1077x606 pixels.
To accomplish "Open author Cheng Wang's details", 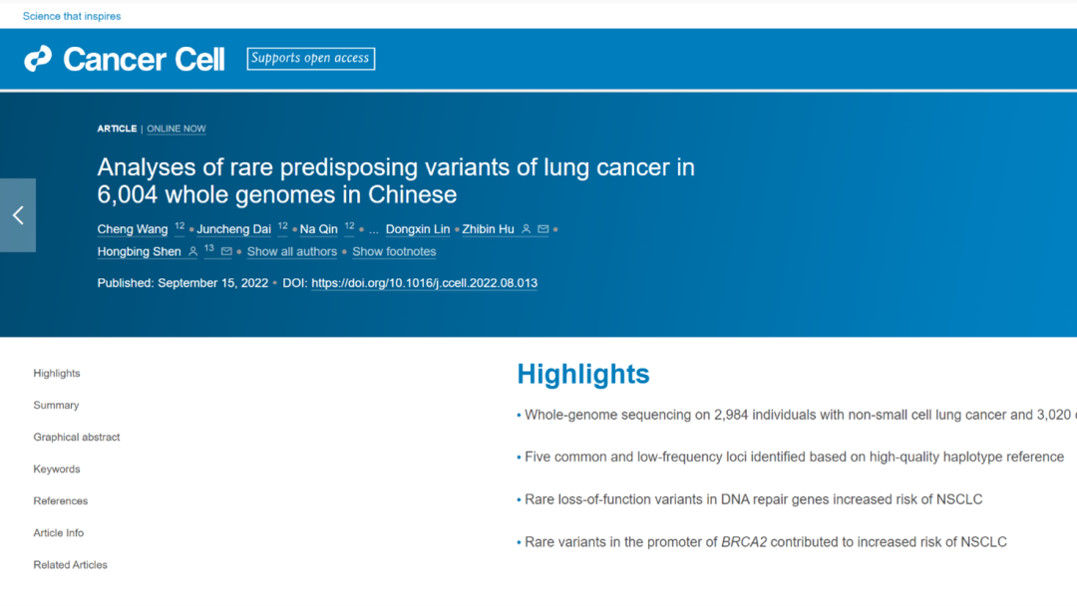I will (133, 230).
